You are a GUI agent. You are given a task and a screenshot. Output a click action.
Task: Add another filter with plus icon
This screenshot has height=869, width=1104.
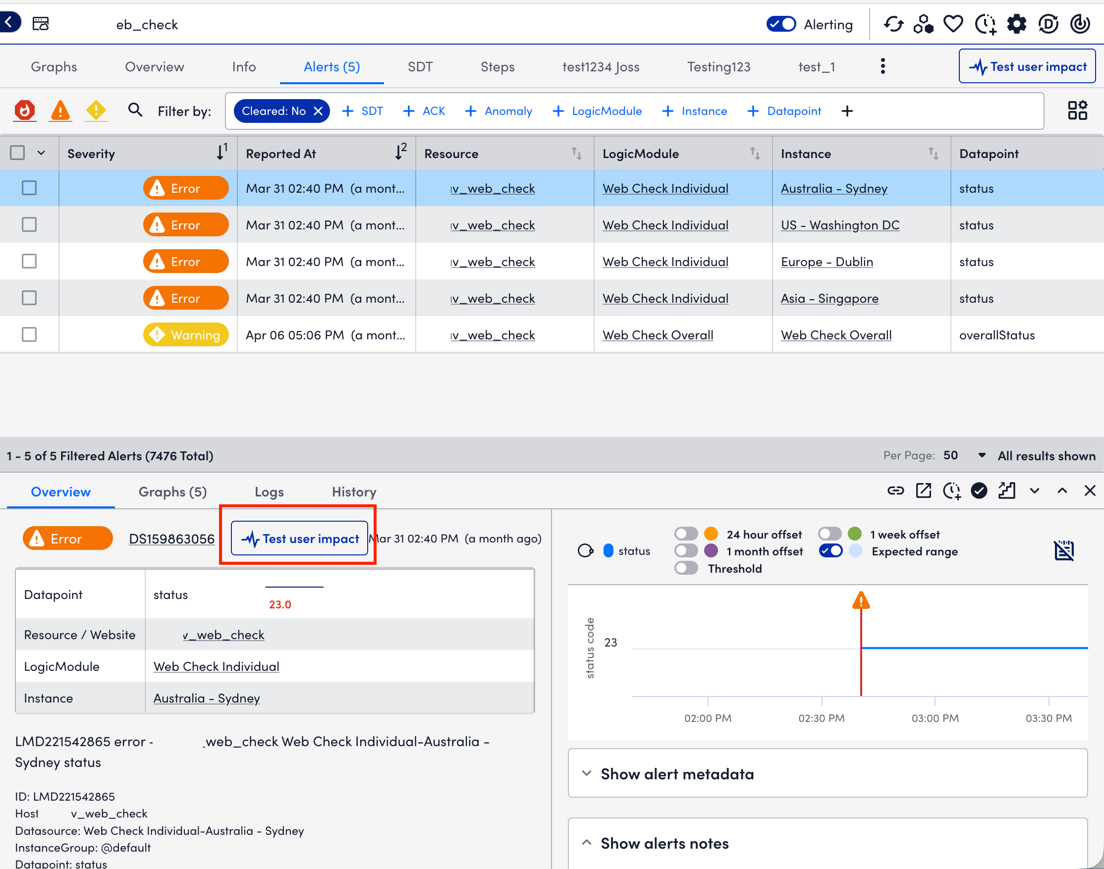pyautogui.click(x=847, y=111)
